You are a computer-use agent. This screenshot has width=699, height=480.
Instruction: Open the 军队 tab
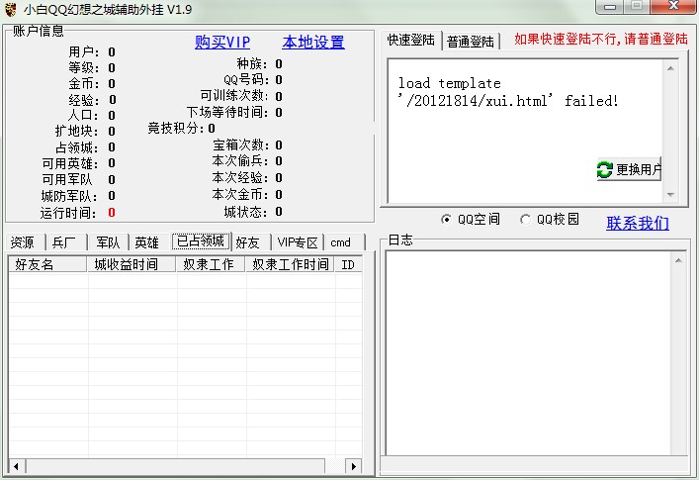(108, 242)
